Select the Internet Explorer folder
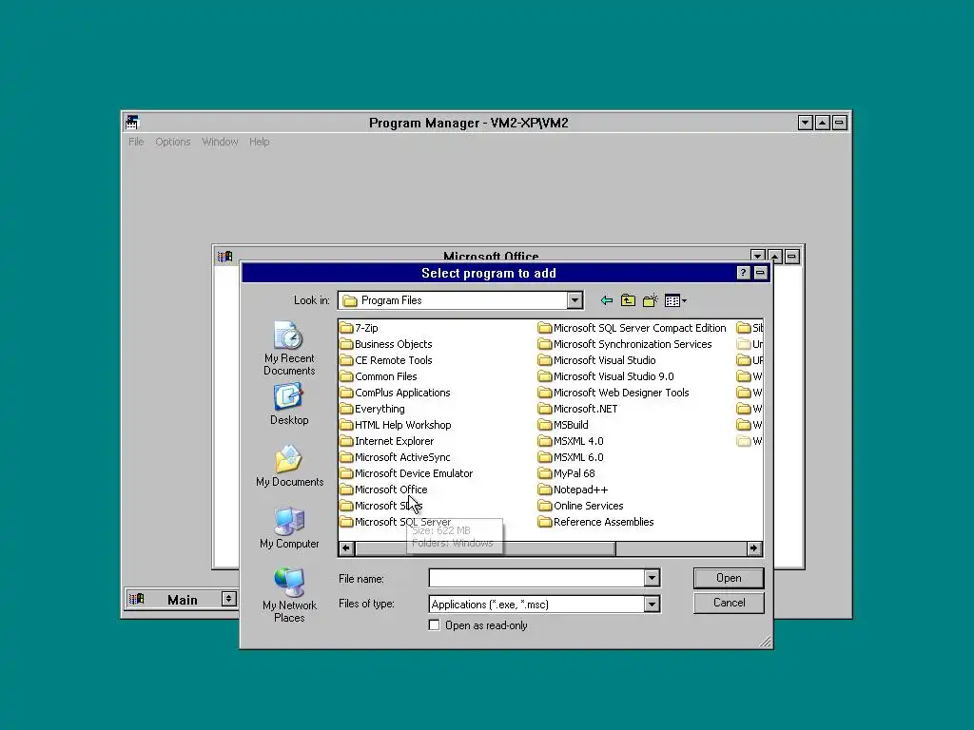 [x=387, y=441]
